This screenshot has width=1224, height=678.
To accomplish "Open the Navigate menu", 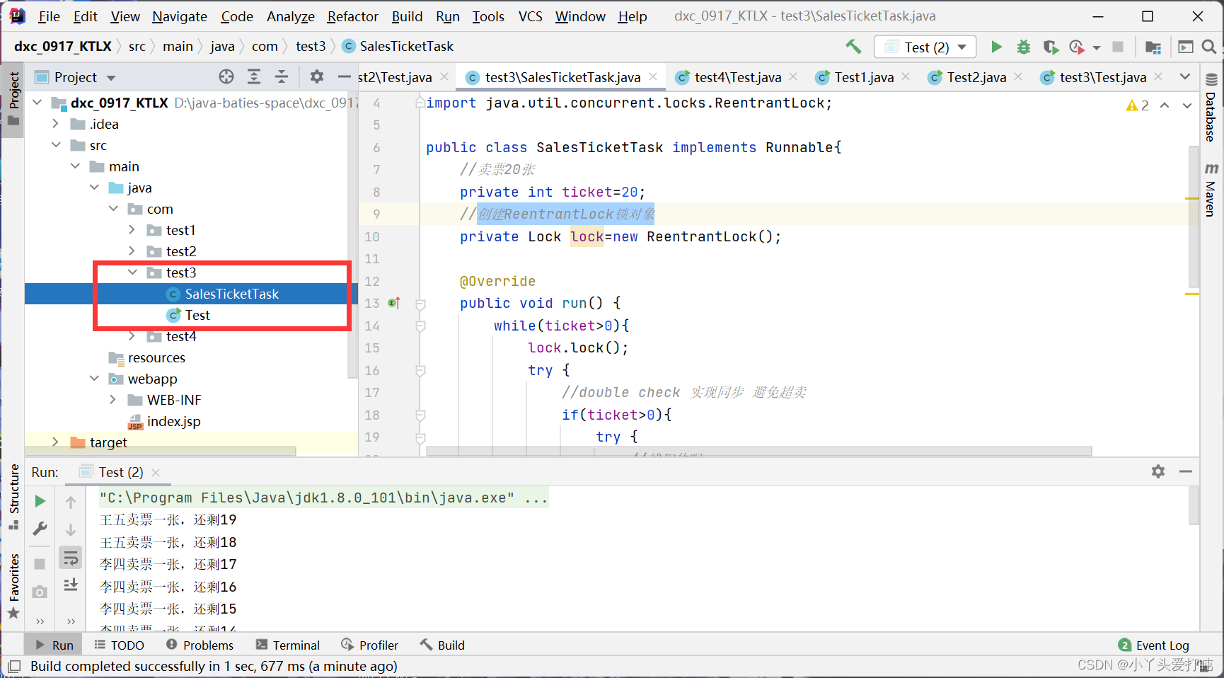I will point(180,16).
